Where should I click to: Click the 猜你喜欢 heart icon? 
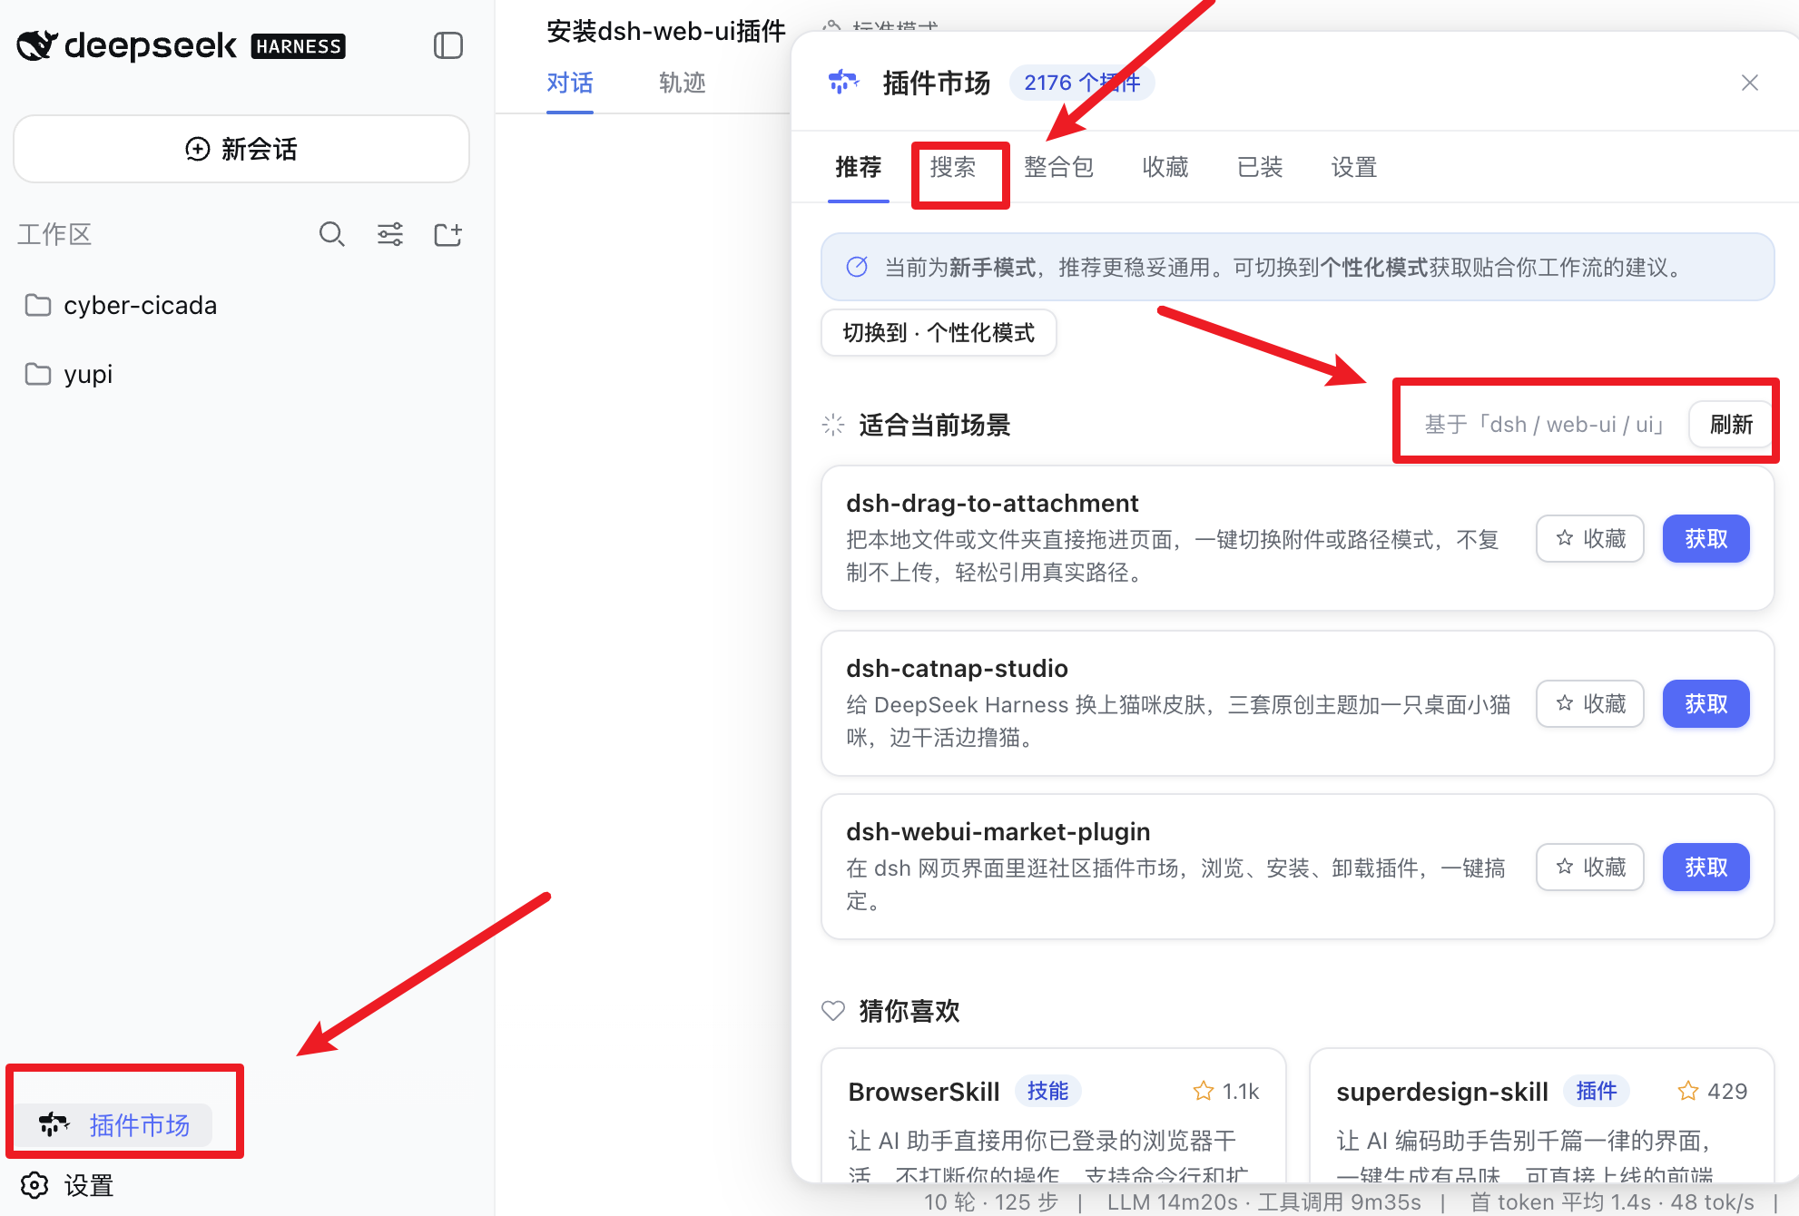[x=833, y=1010]
